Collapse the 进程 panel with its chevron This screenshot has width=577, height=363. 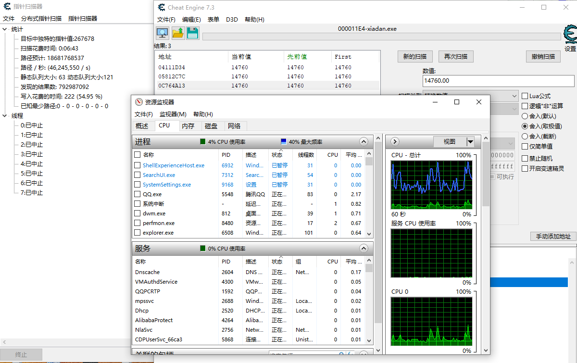point(364,141)
